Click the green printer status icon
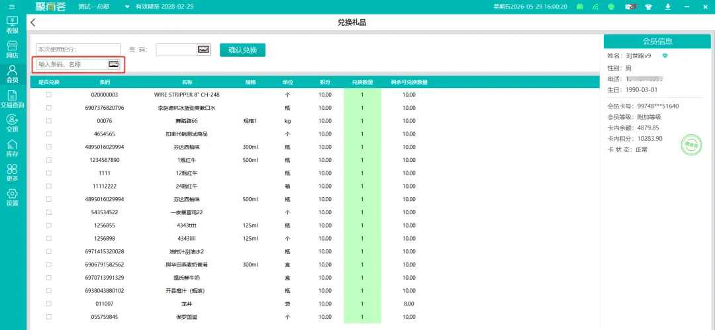The height and width of the screenshot is (330, 715). pos(611,7)
